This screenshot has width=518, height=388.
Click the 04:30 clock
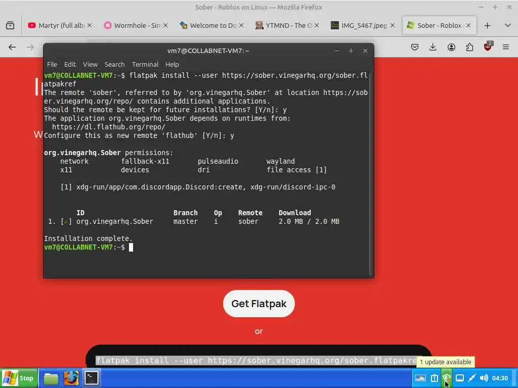pos(500,378)
